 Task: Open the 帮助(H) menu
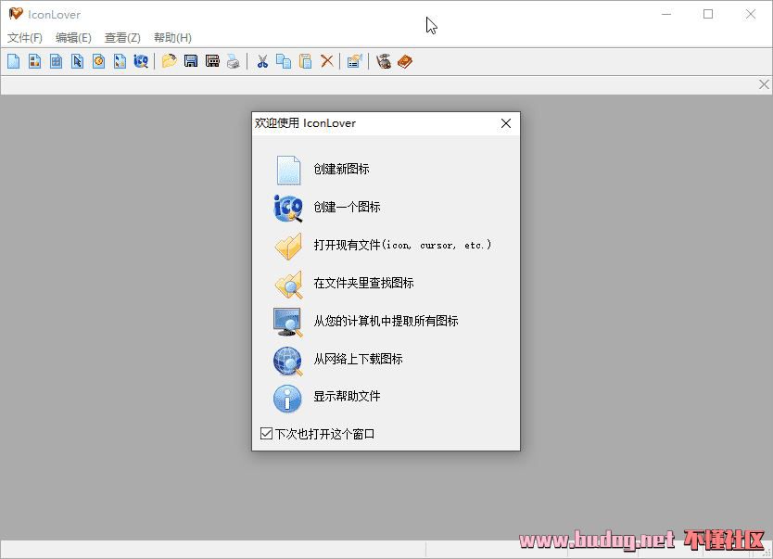point(172,38)
